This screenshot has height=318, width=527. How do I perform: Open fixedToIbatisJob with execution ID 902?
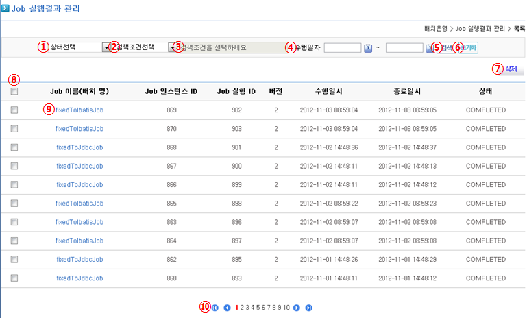[x=79, y=110]
